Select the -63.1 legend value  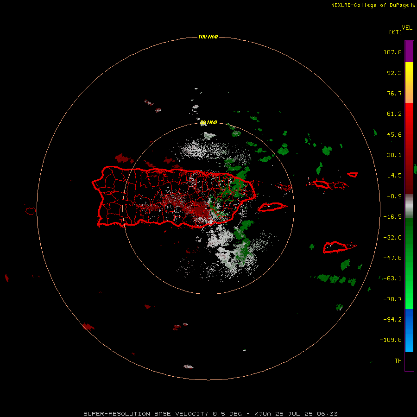pos(392,278)
